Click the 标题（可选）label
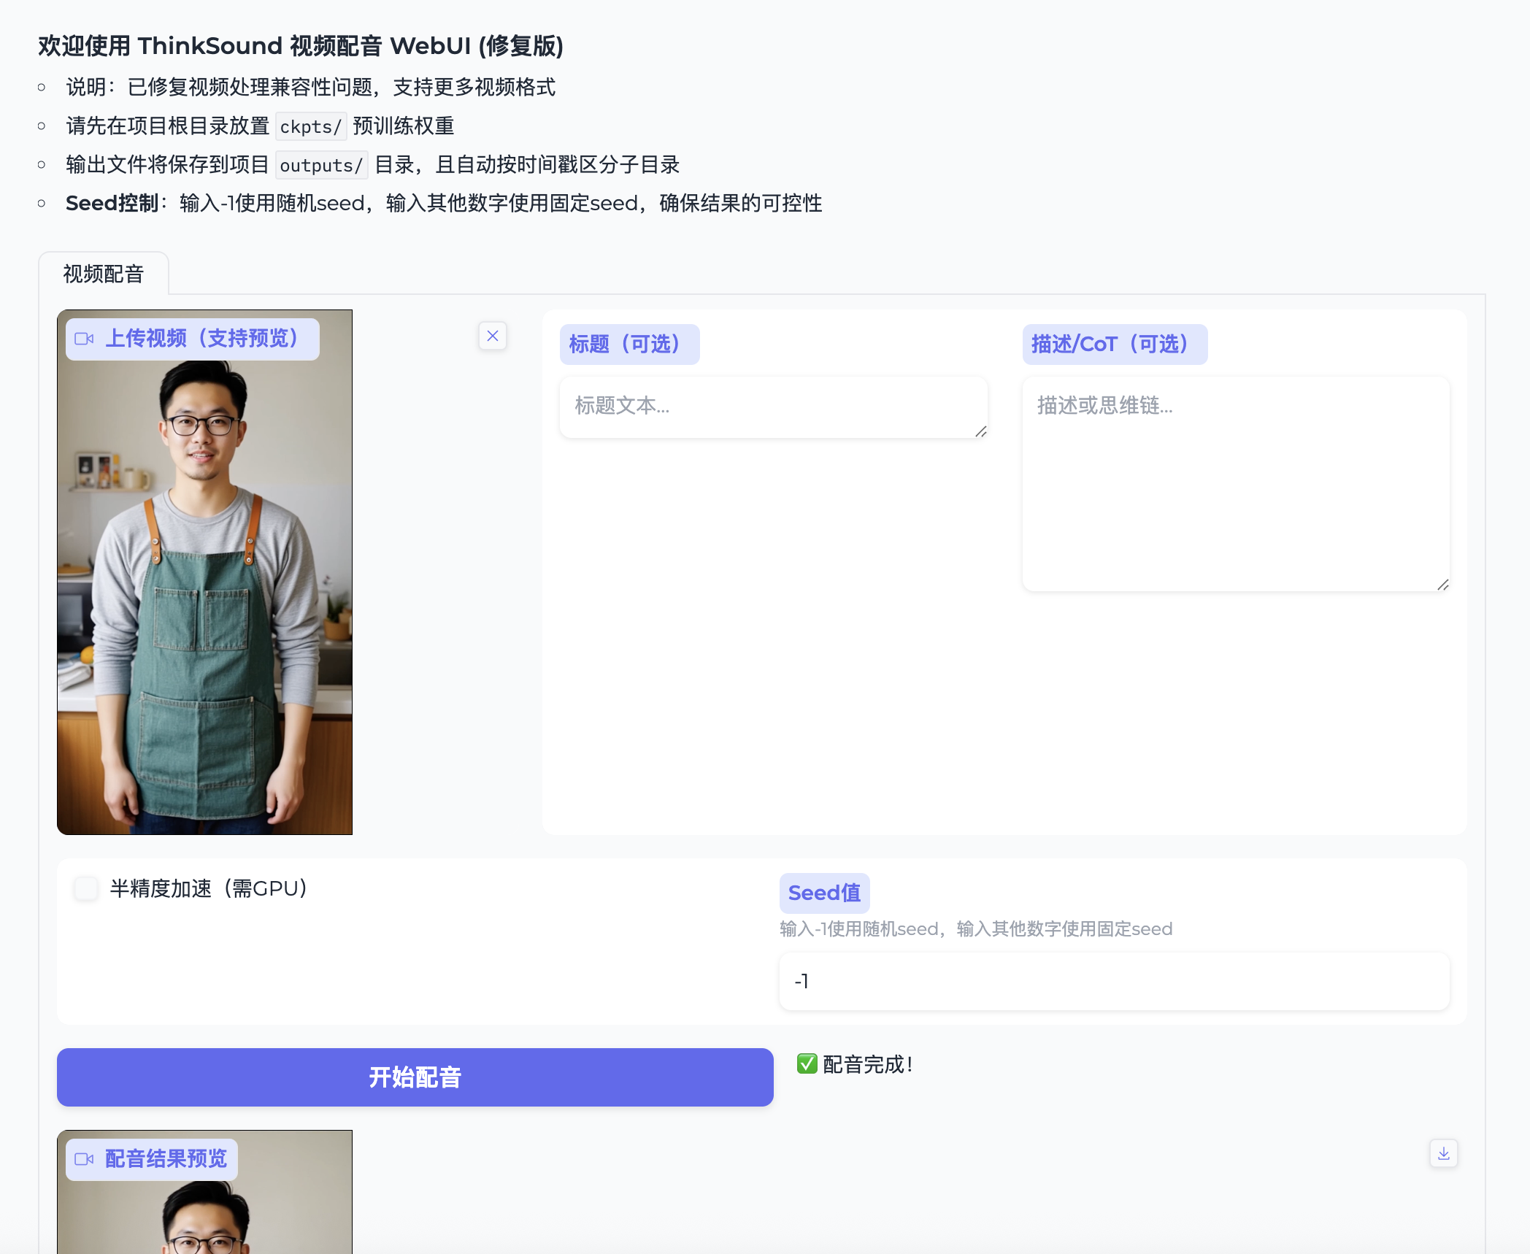The width and height of the screenshot is (1530, 1254). pos(629,344)
